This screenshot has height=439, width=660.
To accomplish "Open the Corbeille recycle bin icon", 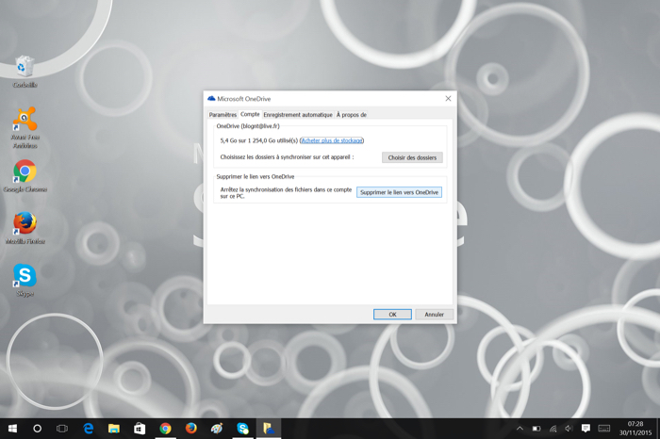I will point(25,67).
